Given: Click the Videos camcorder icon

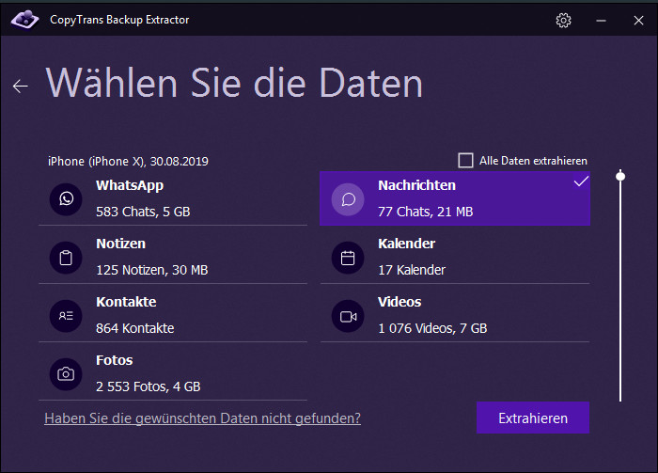Looking at the screenshot, I should (x=348, y=316).
